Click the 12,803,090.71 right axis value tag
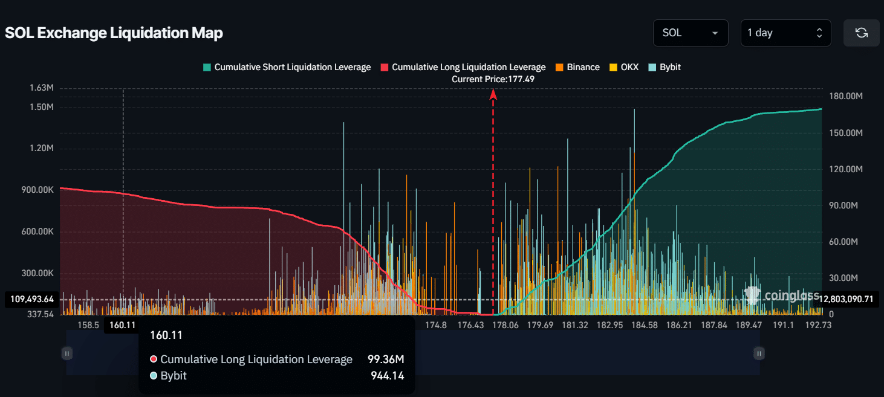The height and width of the screenshot is (397, 884). pyautogui.click(x=847, y=299)
